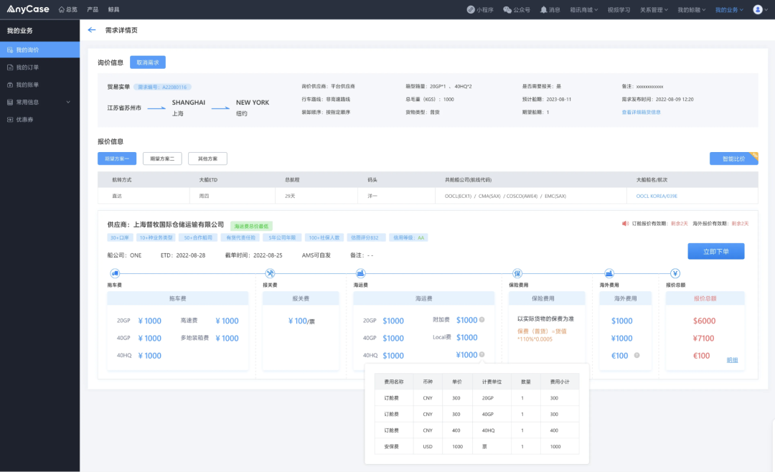
Task: Open the user avatar menu
Action: pyautogui.click(x=758, y=9)
